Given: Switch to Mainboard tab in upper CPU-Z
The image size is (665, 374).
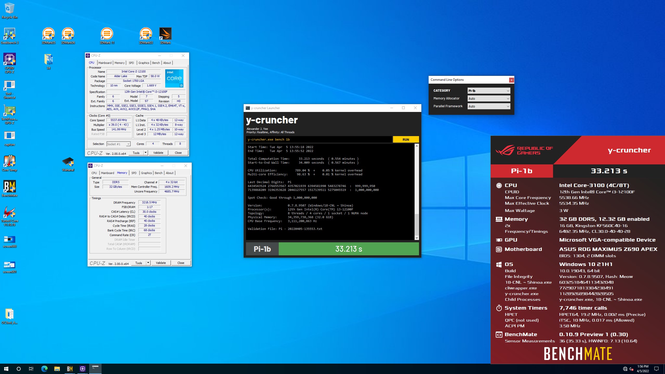Looking at the screenshot, I should (x=105, y=63).
